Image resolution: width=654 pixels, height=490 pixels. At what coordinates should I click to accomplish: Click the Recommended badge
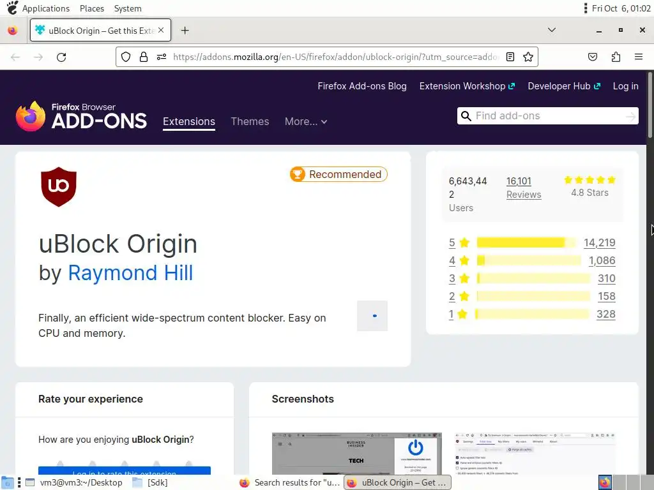pos(338,174)
